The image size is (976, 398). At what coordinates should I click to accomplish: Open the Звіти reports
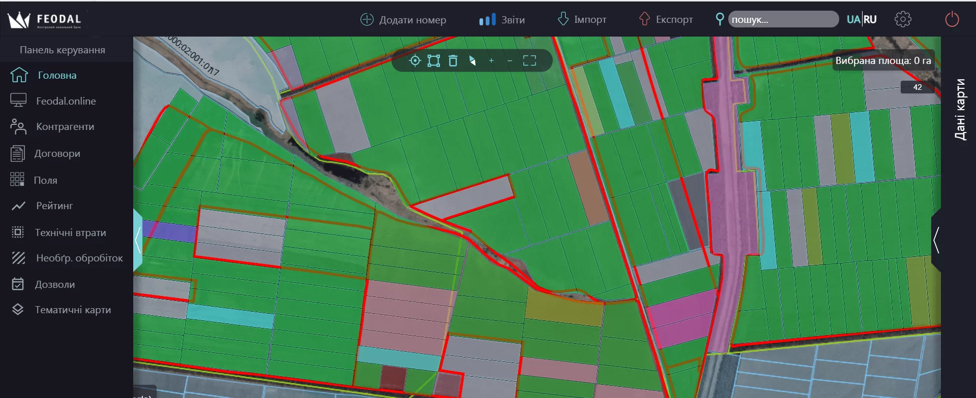coord(502,20)
